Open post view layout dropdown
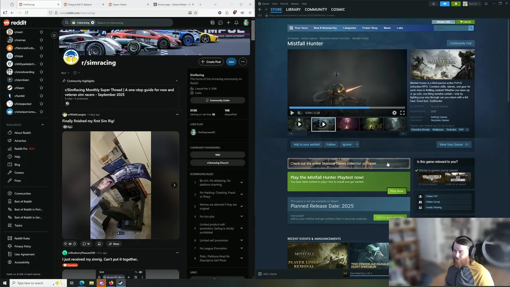Image resolution: width=510 pixels, height=287 pixels. click(x=76, y=73)
